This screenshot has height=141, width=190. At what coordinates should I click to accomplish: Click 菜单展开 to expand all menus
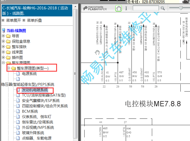tap(14, 20)
